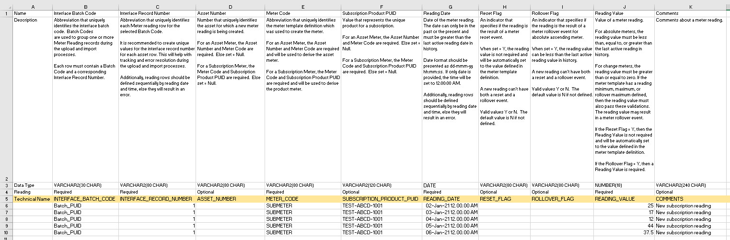The height and width of the screenshot is (240, 730).
Task: Select column A header
Action: coord(33,7)
